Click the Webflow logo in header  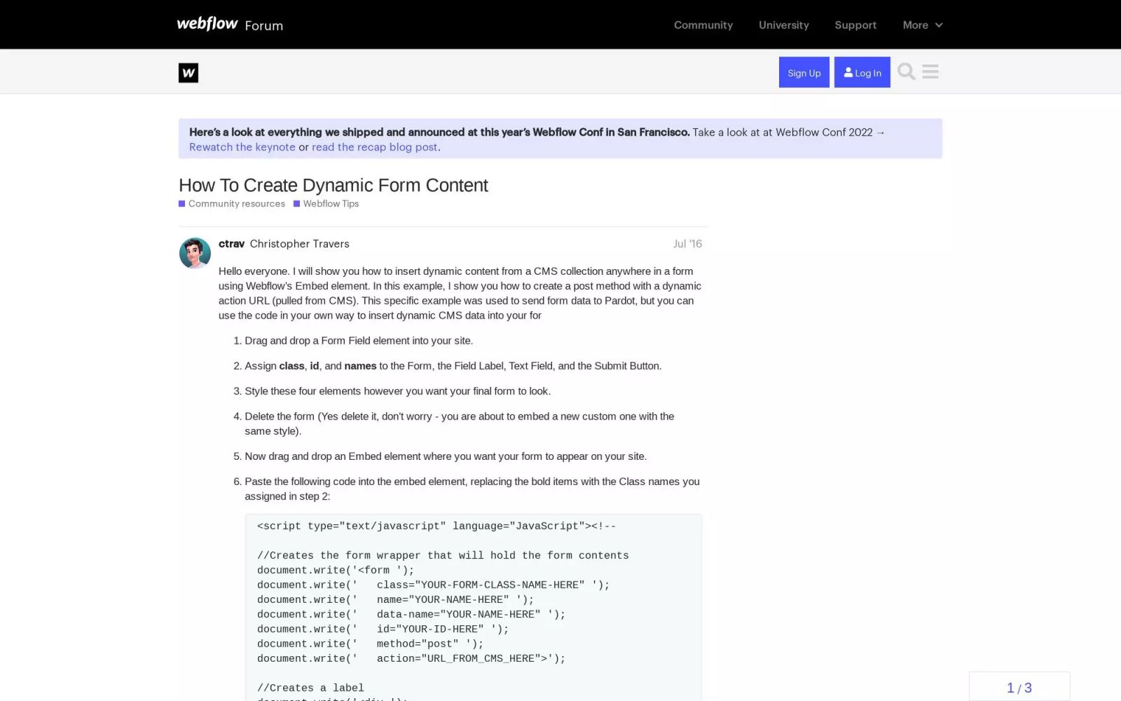point(207,24)
